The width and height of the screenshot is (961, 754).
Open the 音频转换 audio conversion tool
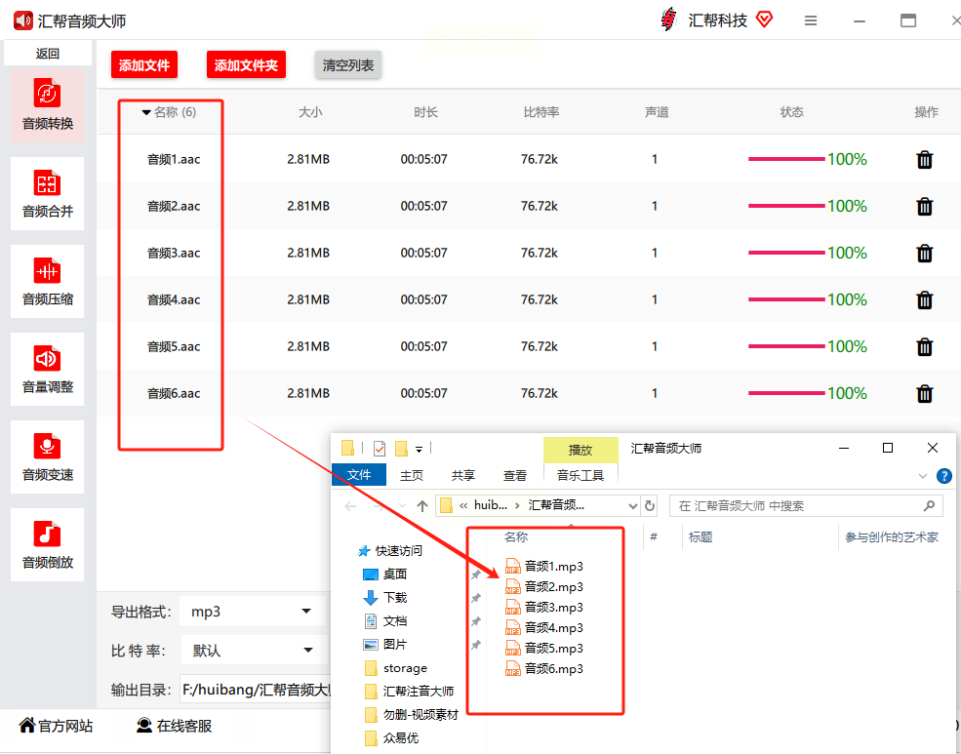coord(47,105)
